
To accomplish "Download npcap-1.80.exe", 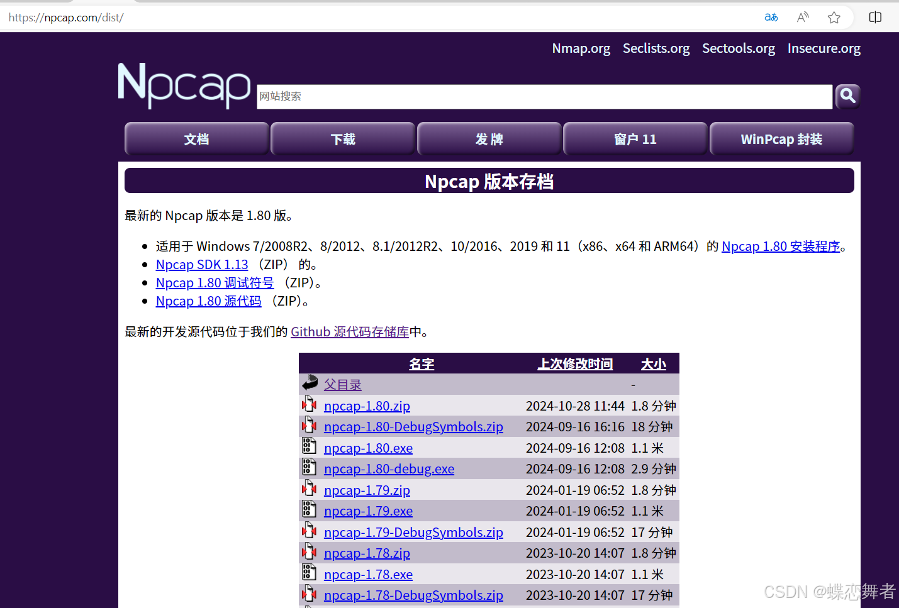I will [368, 448].
